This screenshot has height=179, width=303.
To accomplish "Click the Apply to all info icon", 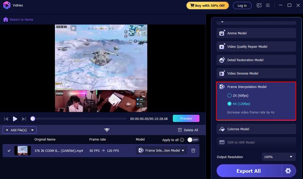I will 182,140.
